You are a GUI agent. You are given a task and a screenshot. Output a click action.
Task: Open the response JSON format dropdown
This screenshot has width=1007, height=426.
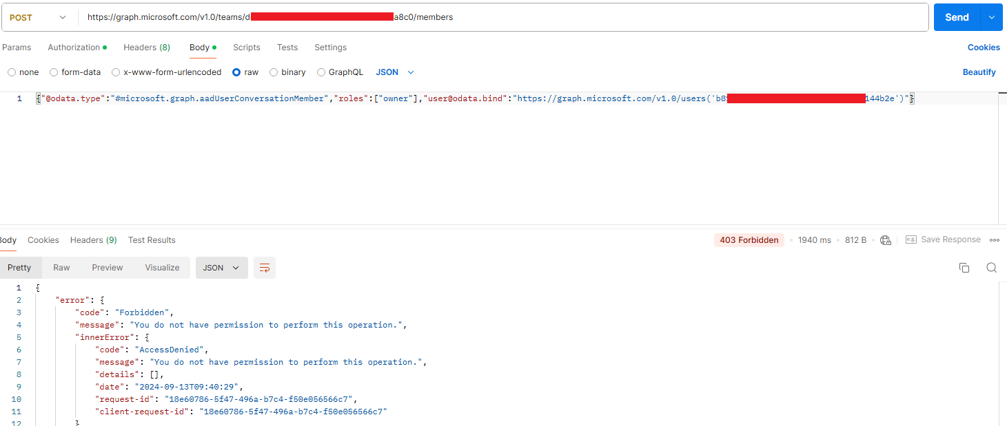pyautogui.click(x=221, y=268)
